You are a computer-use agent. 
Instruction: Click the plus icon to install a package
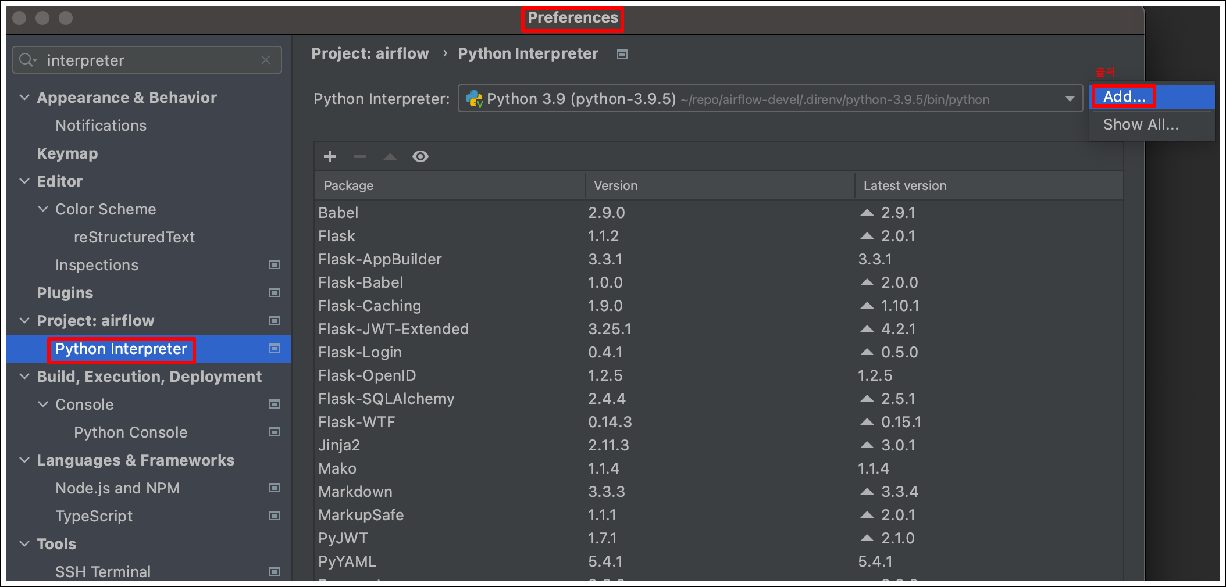330,156
